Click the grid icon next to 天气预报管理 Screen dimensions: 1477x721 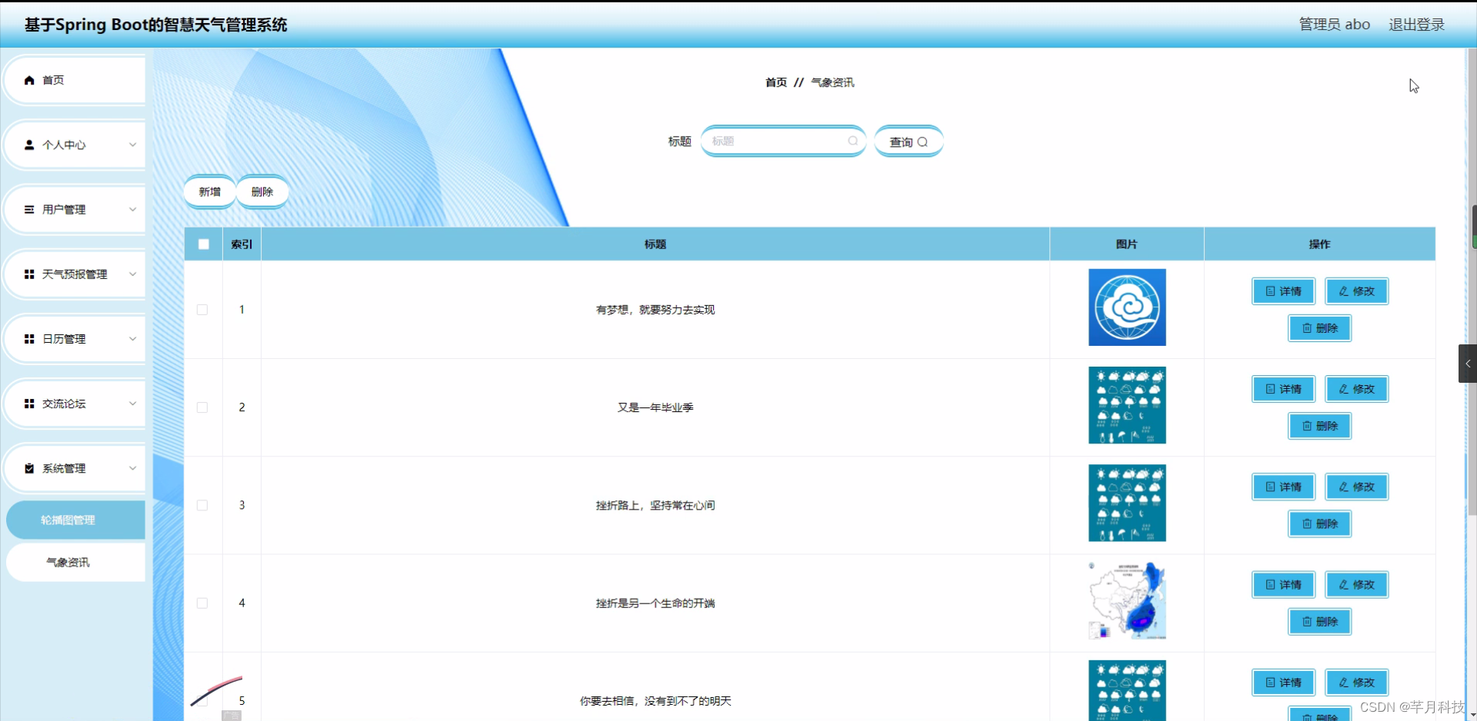pos(29,274)
